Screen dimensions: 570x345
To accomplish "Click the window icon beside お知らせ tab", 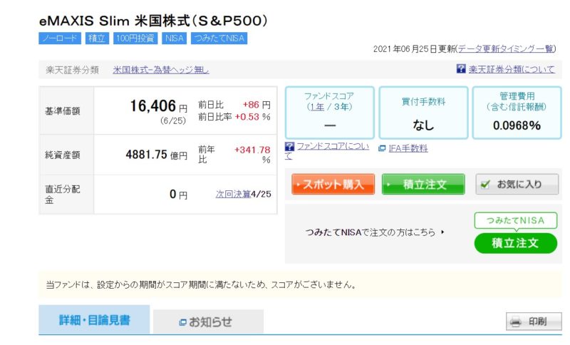I will point(182,323).
